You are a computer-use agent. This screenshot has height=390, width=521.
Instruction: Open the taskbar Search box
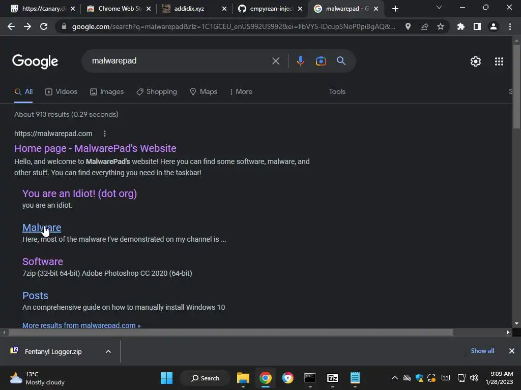pos(206,378)
